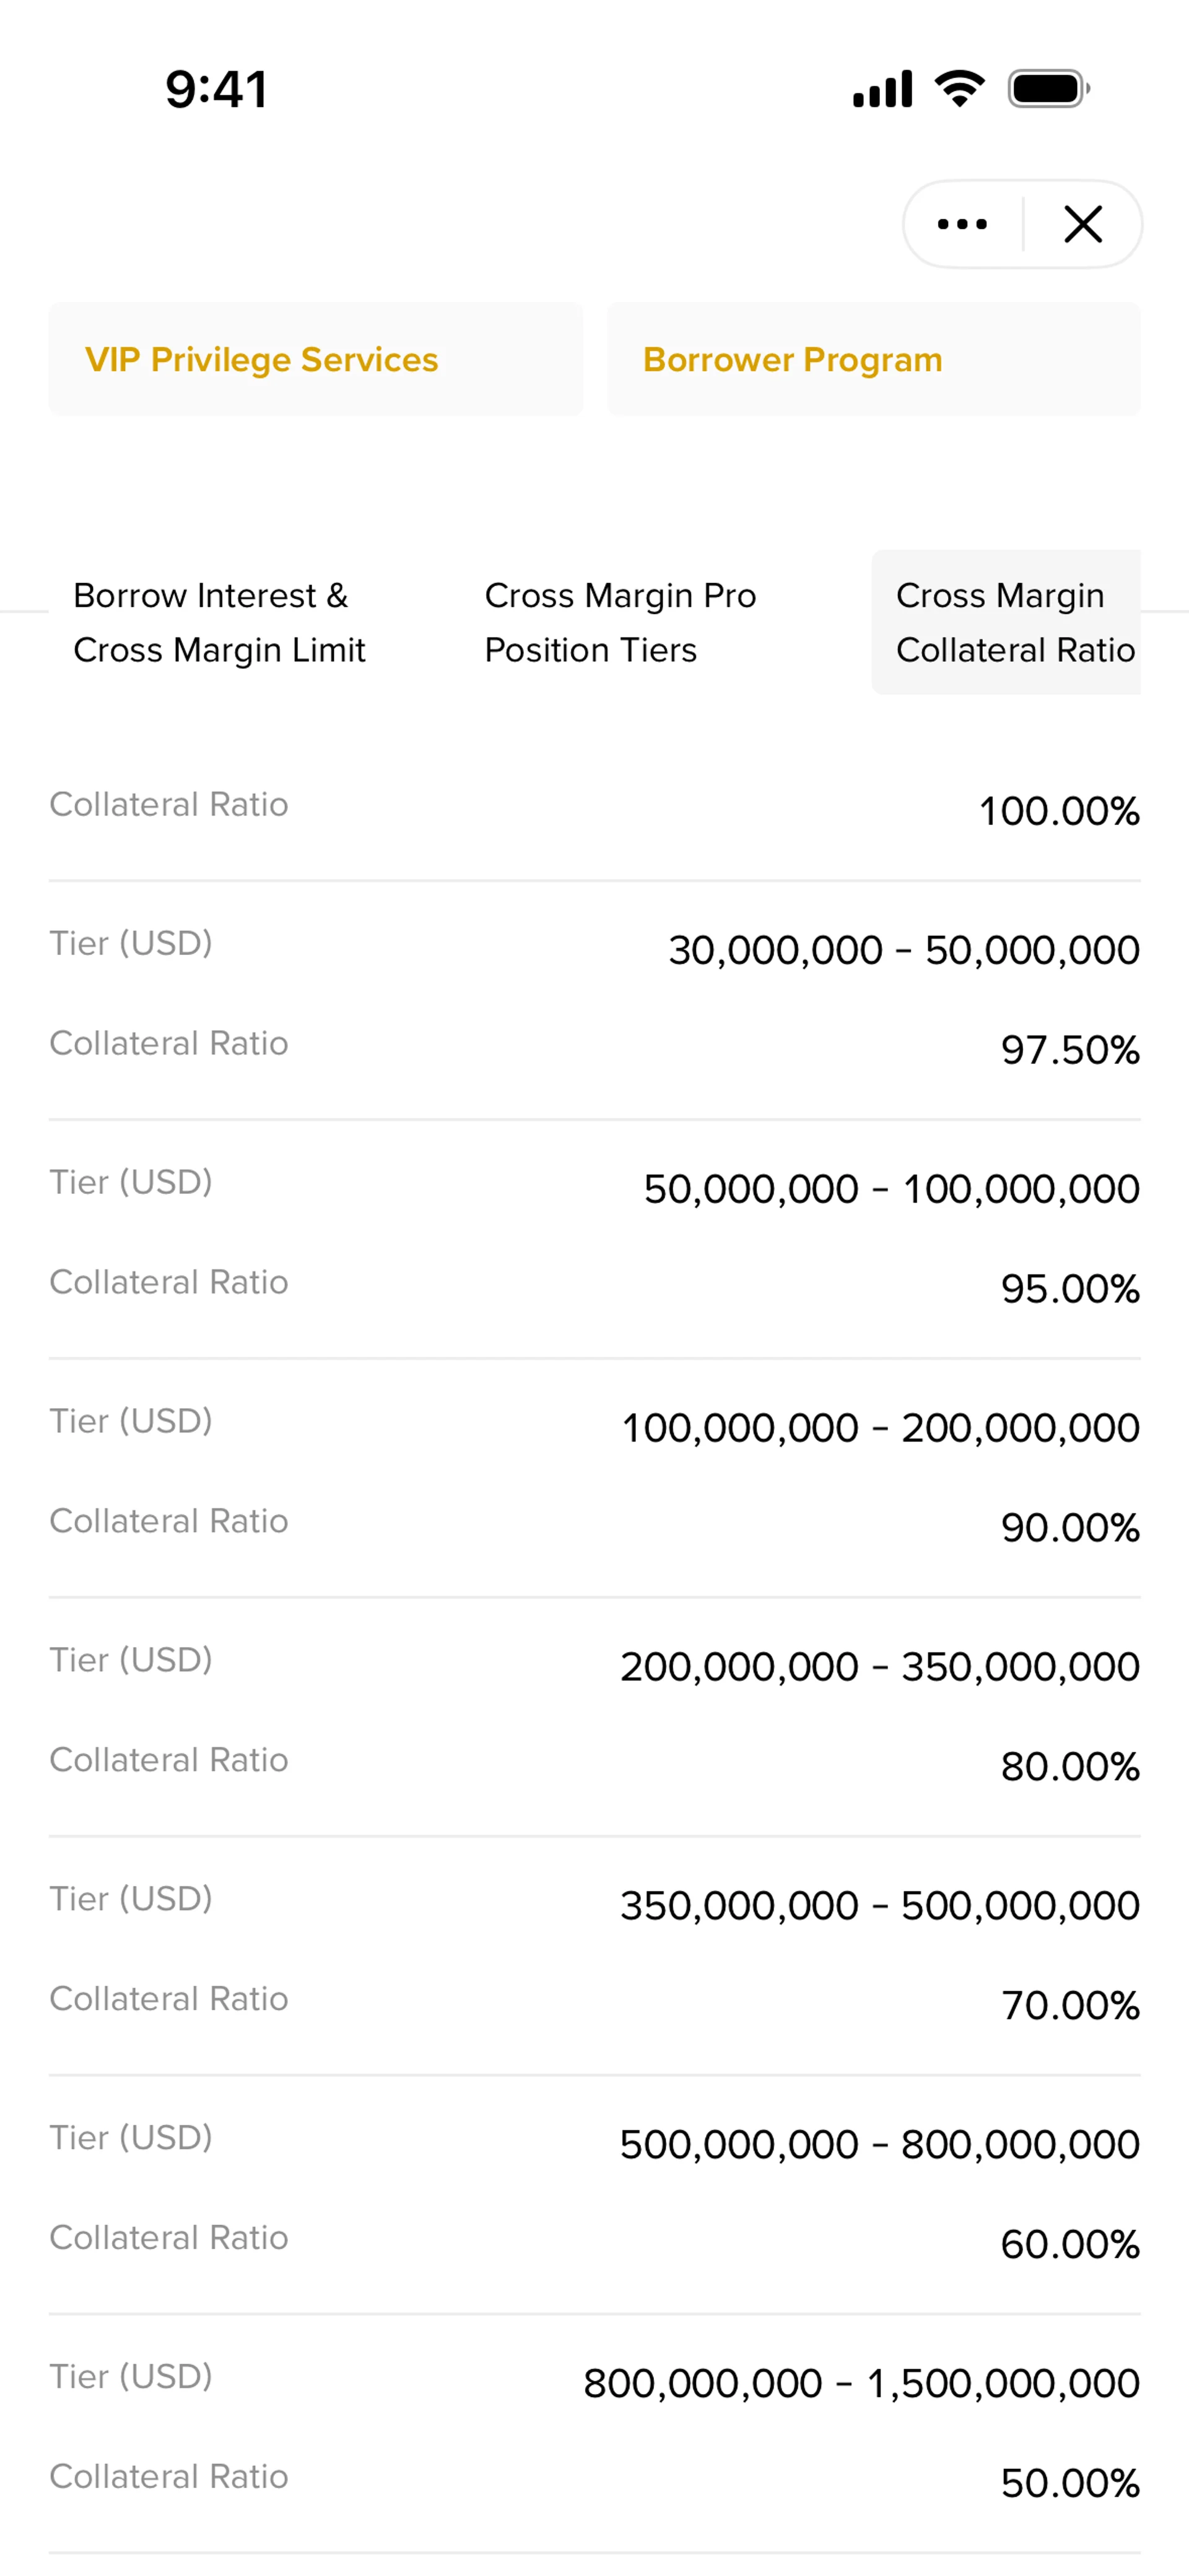This screenshot has height=2576, width=1189.
Task: Tap the 100,000,000 – 200,000,000 tier range
Action: click(881, 1428)
